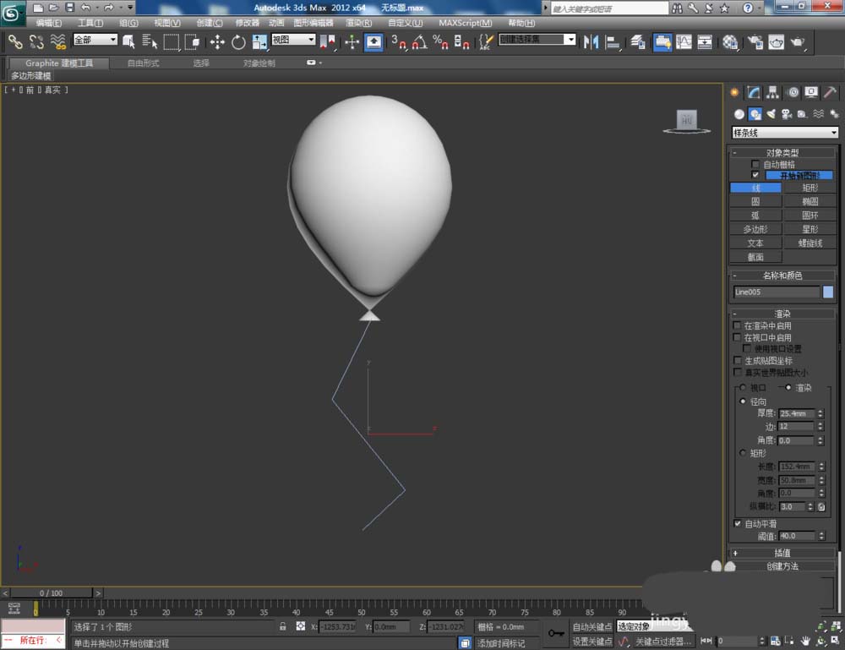Open the 渲染(R) menu
The image size is (845, 650).
(x=358, y=23)
